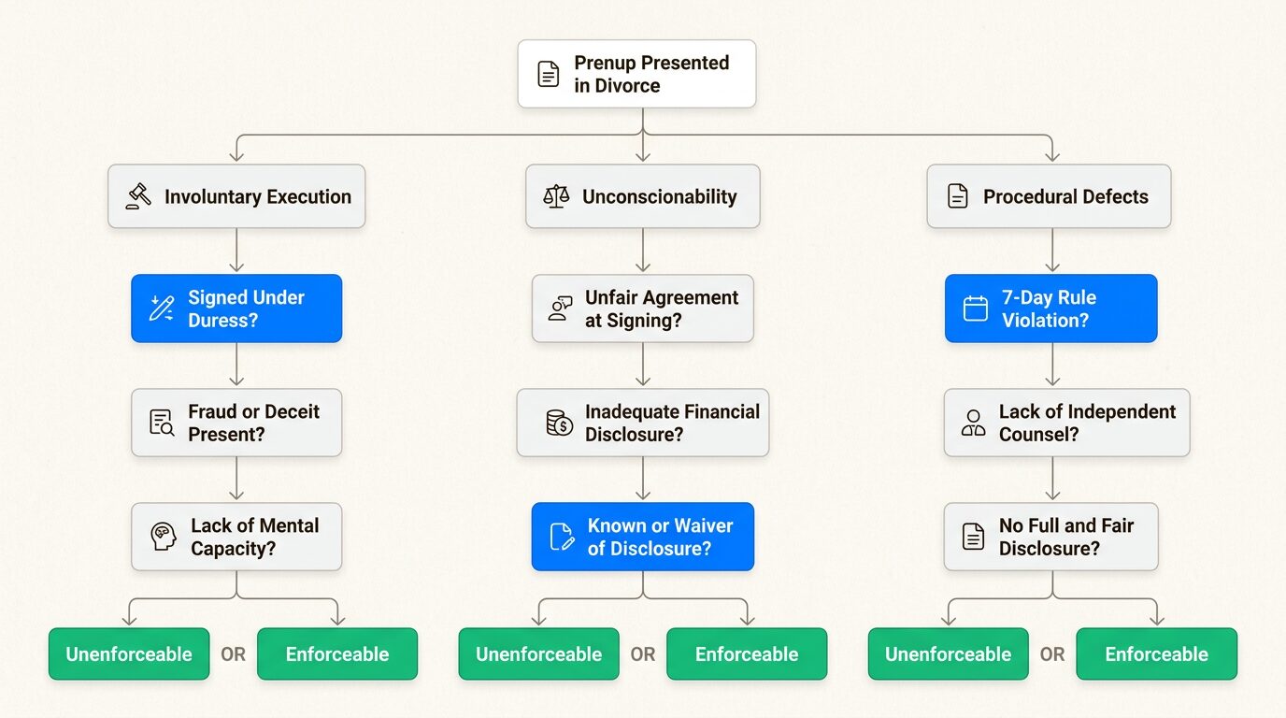Click the gavel icon beside Involuntary Execution
This screenshot has height=718, width=1286.
tap(138, 196)
